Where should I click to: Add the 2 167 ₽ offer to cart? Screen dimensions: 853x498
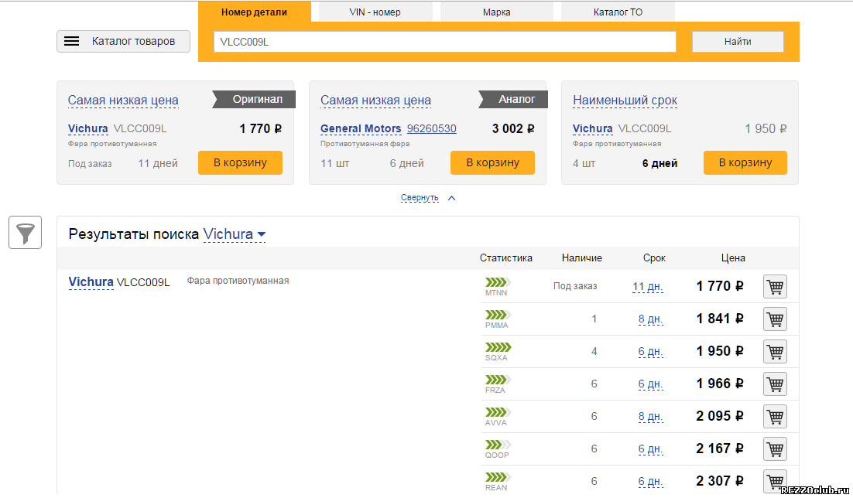(775, 449)
